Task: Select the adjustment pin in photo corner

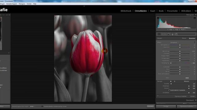Action: point(55,18)
